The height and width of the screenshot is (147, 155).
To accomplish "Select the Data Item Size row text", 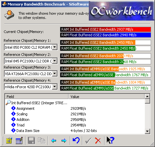I will click(x=28, y=131).
